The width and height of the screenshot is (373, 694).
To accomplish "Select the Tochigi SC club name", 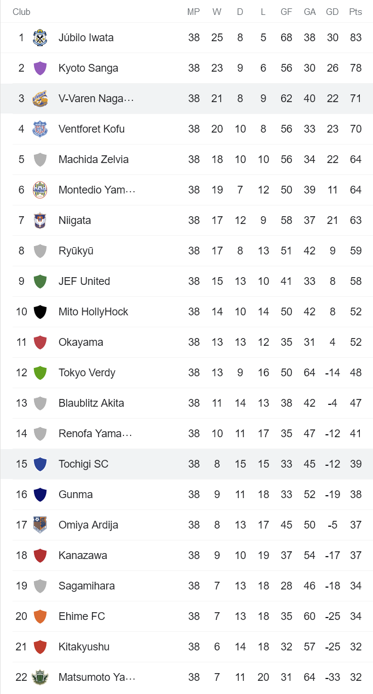I will tap(83, 464).
